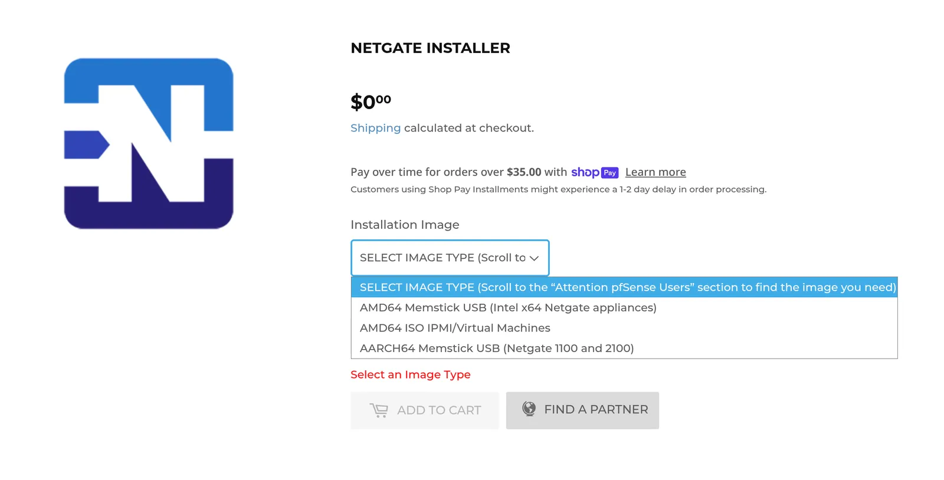This screenshot has height=480, width=944.
Task: Click the shopping cart icon
Action: click(x=379, y=410)
